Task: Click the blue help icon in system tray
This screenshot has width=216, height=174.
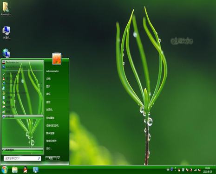Action: [172, 169]
